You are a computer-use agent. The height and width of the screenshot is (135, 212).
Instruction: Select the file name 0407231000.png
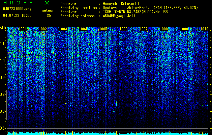17,9
